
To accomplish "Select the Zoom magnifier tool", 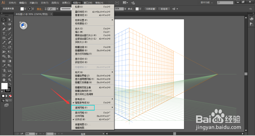I will (x=10, y=80).
